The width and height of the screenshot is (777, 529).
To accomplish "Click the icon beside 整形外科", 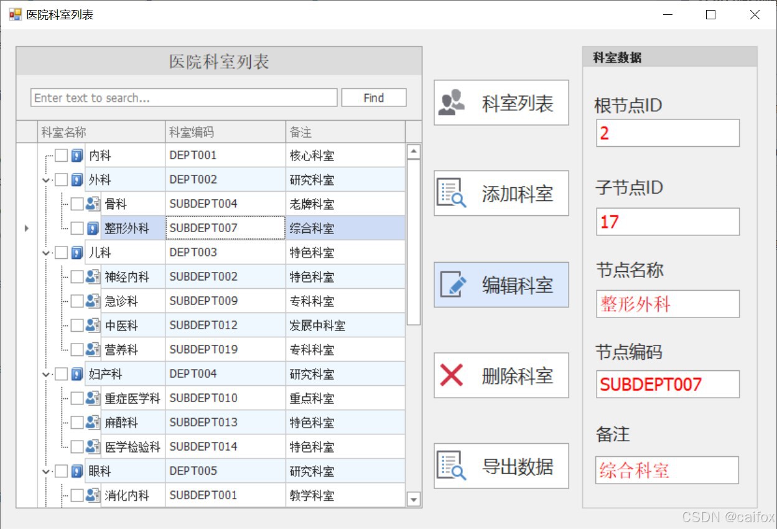I will pos(92,228).
